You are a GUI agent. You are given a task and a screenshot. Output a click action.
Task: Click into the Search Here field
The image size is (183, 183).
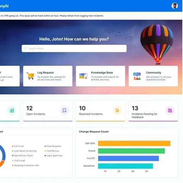pos(74,48)
